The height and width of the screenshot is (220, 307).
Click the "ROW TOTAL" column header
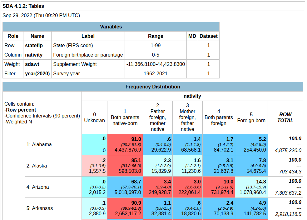285,117
